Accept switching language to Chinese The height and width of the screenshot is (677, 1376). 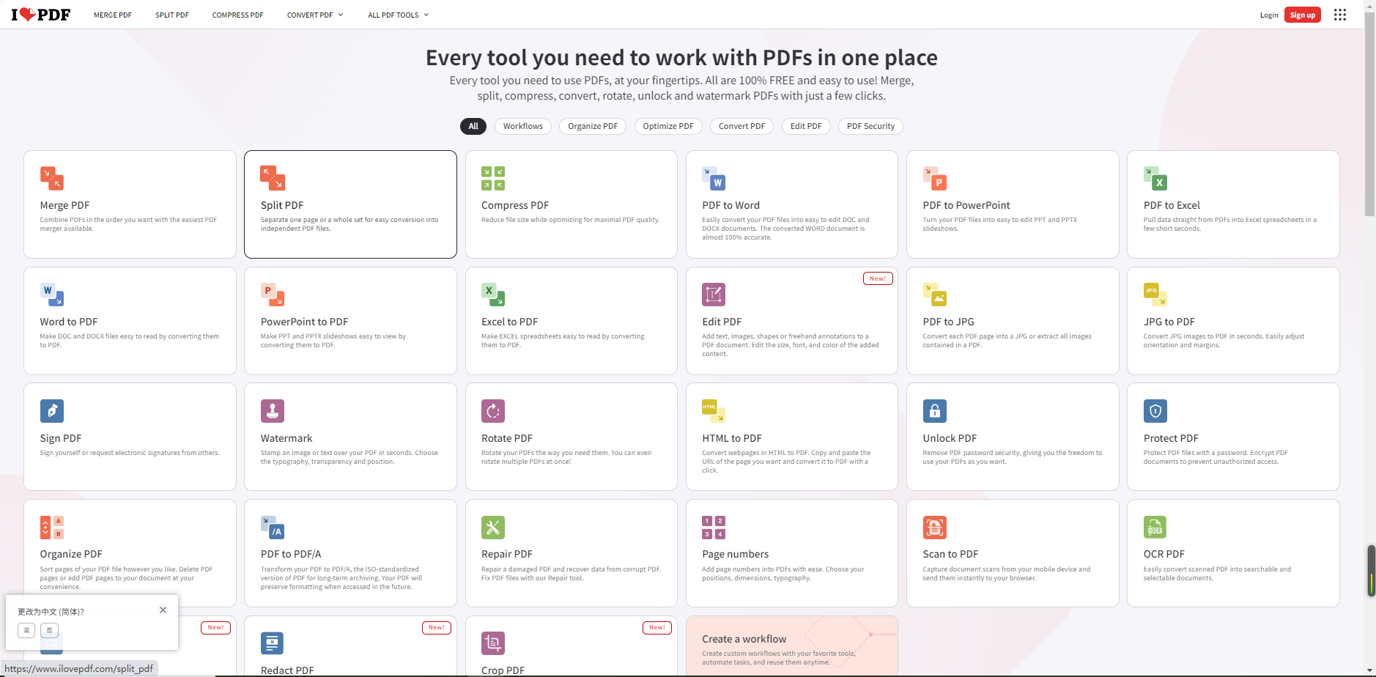click(x=26, y=630)
